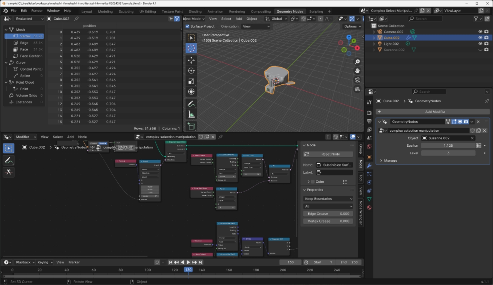
Task: Open the Render properties tab
Action: tap(369, 113)
